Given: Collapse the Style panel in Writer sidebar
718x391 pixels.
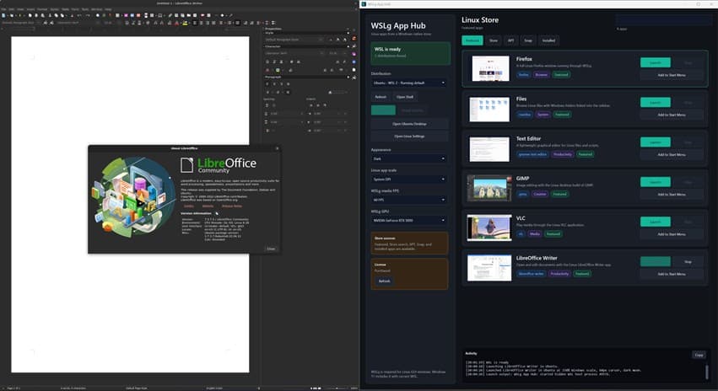Looking at the screenshot, I should 269,33.
